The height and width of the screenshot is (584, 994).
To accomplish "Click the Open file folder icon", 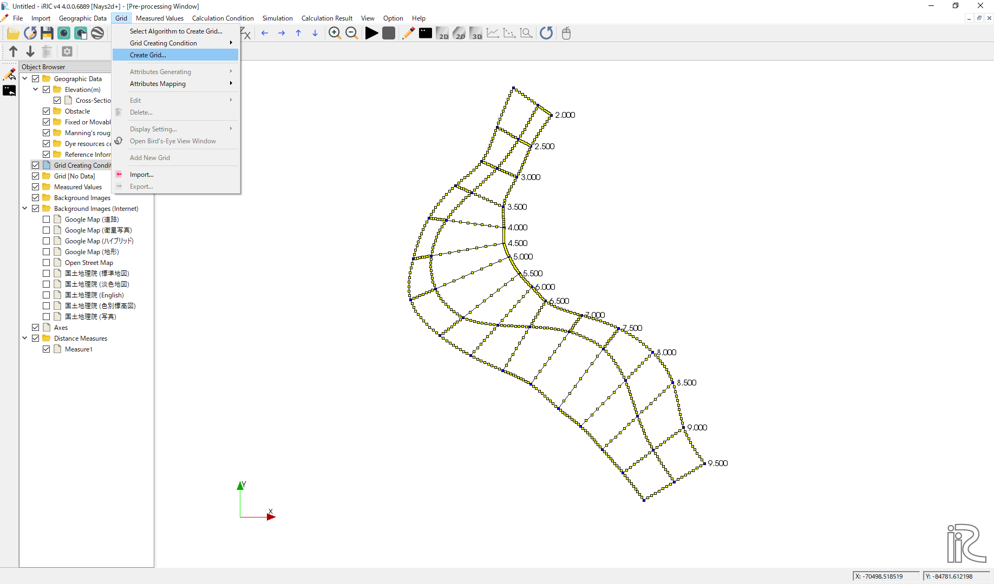I will [x=13, y=34].
